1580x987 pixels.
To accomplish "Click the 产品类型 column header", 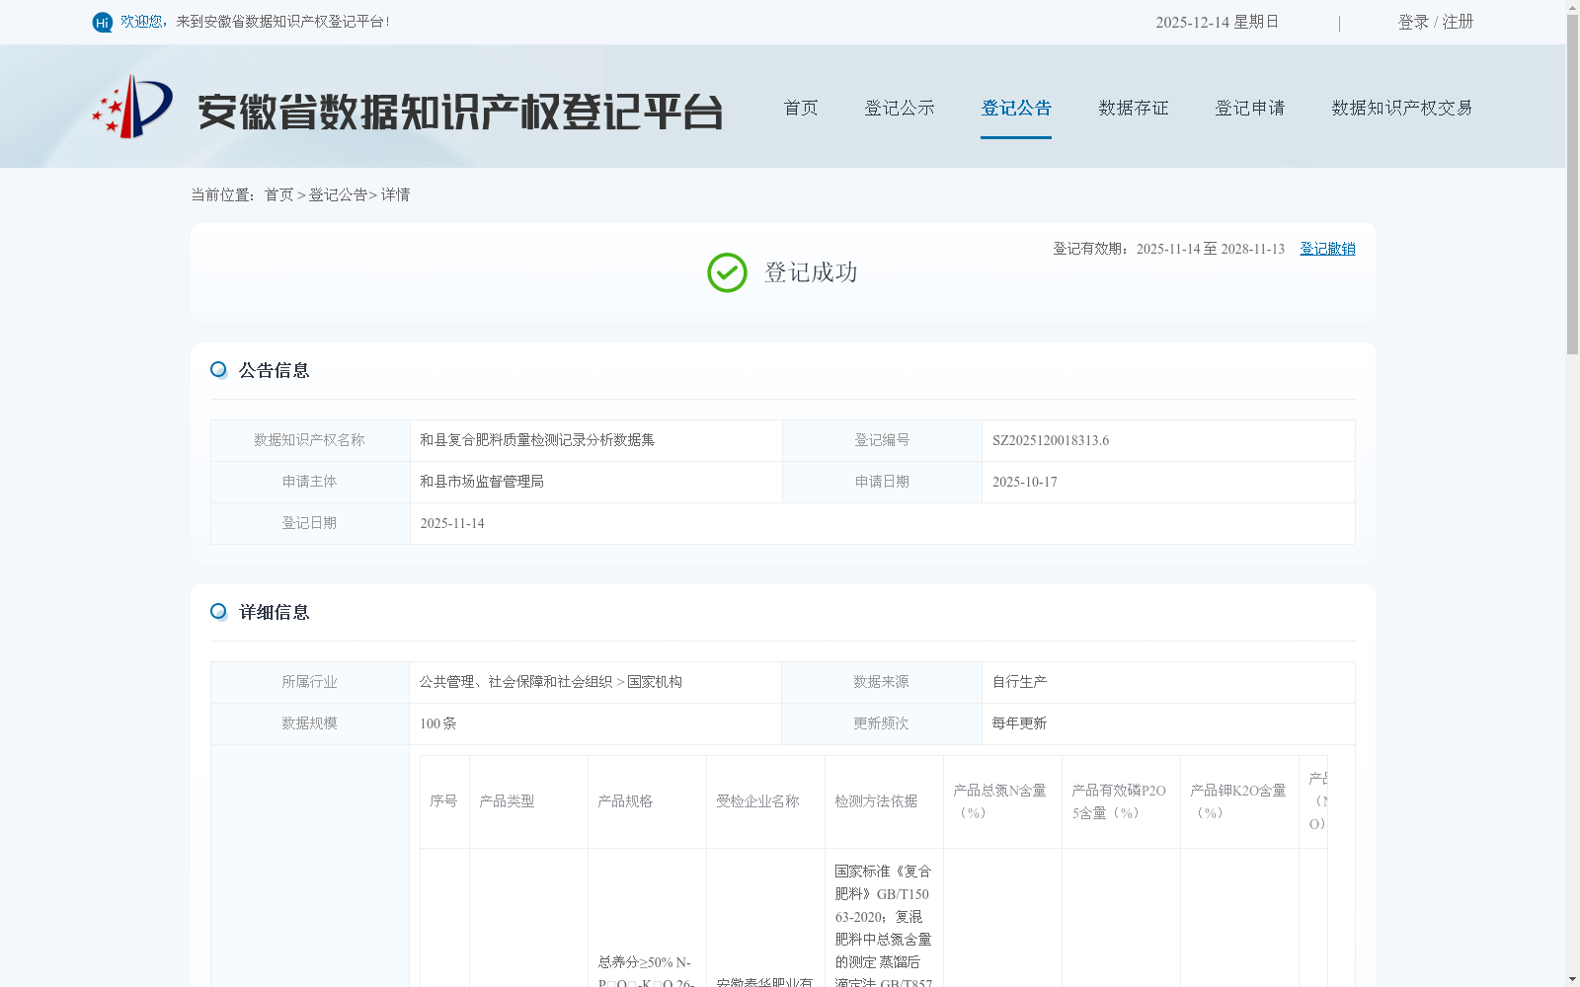I will [x=528, y=801].
